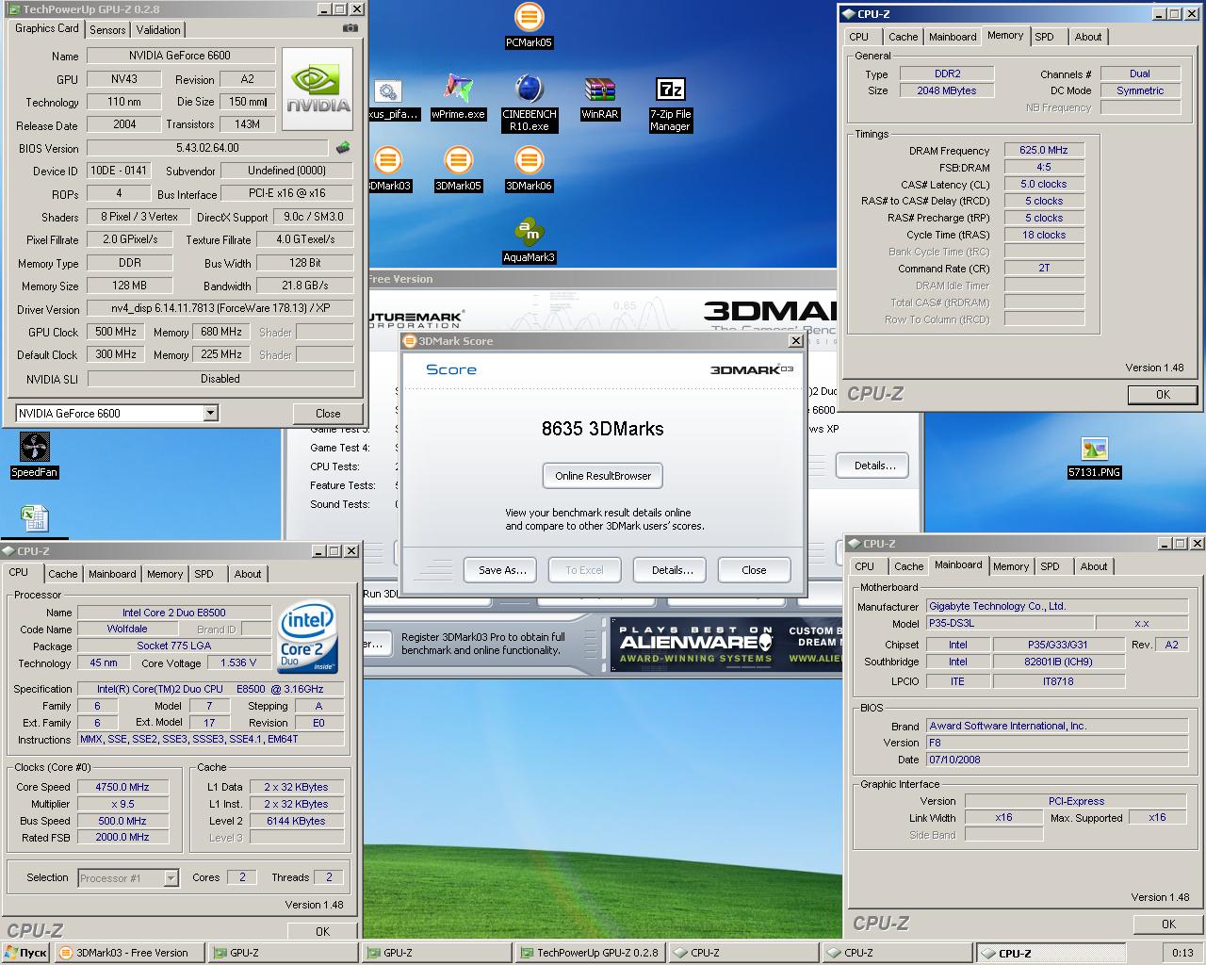Click Close button in GPU-Z
The height and width of the screenshot is (965, 1206).
(x=328, y=413)
